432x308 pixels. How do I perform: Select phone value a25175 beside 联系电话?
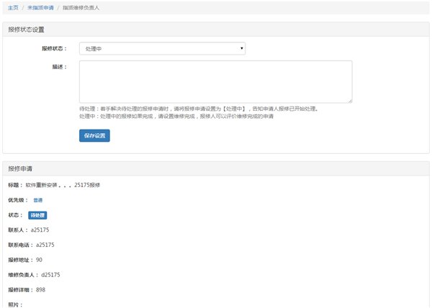(45, 245)
